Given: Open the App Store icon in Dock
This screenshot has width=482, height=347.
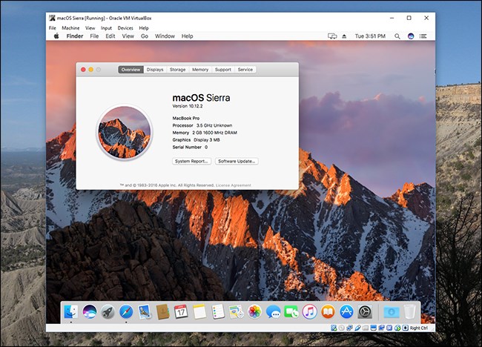Looking at the screenshot, I should click(346, 311).
